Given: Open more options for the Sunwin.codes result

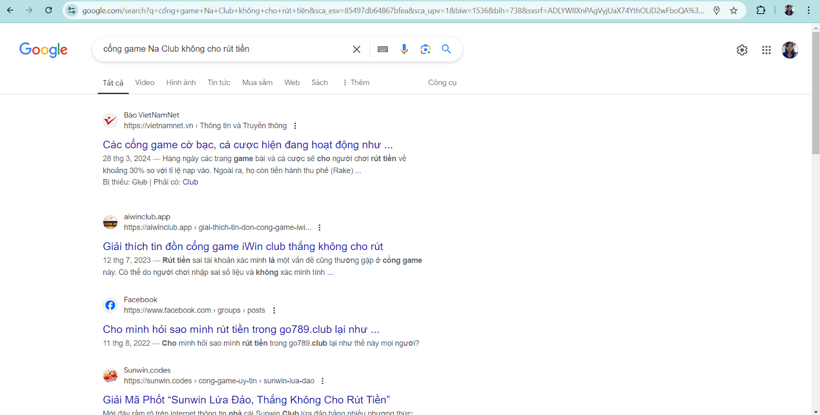Looking at the screenshot, I should coord(322,381).
